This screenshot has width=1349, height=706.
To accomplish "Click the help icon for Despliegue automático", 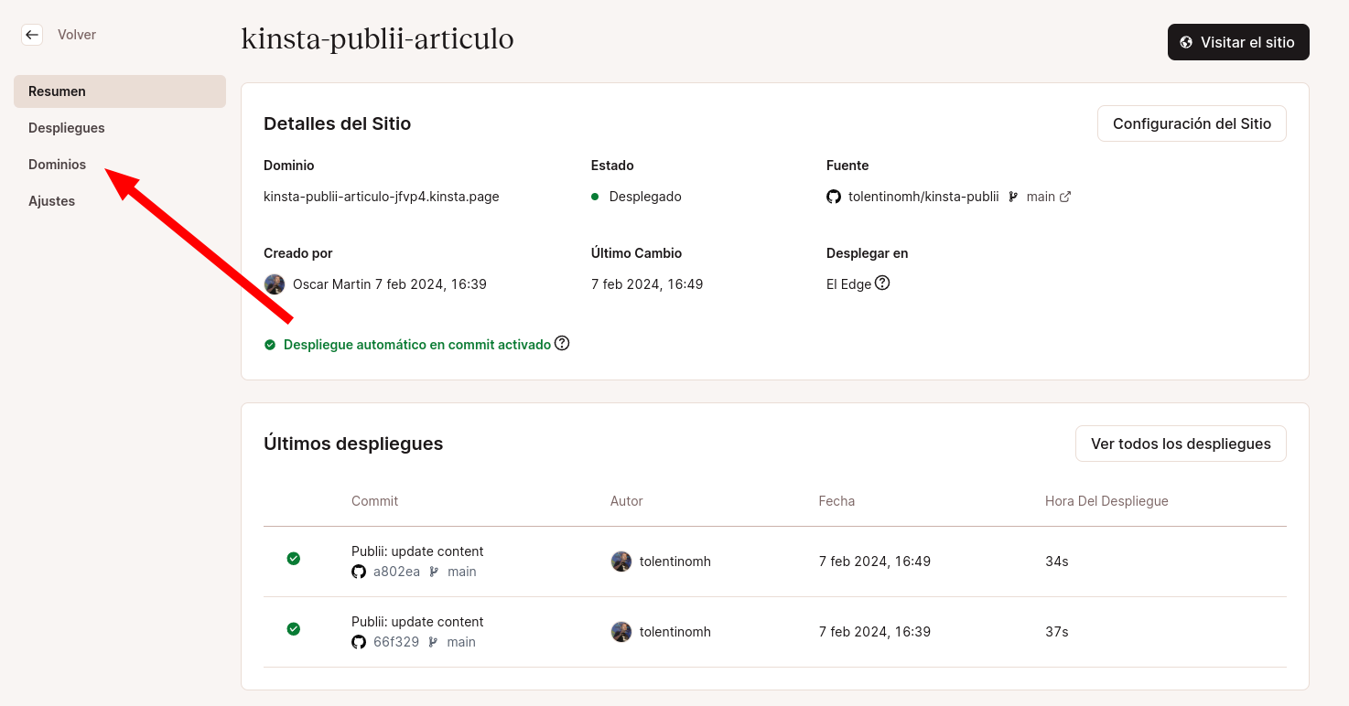I will [x=562, y=343].
